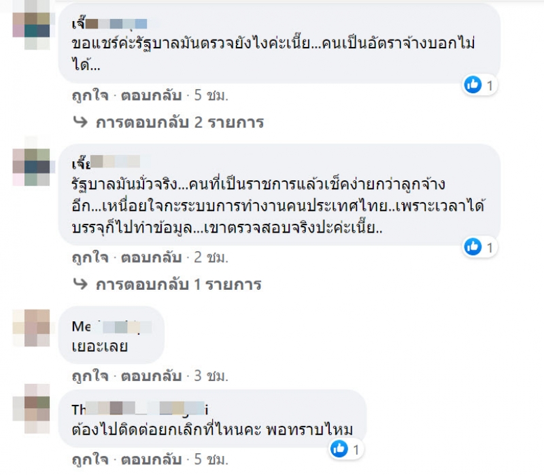This screenshot has width=544, height=475.
Task: Click like reaction icon on second comment
Action: coord(473,246)
